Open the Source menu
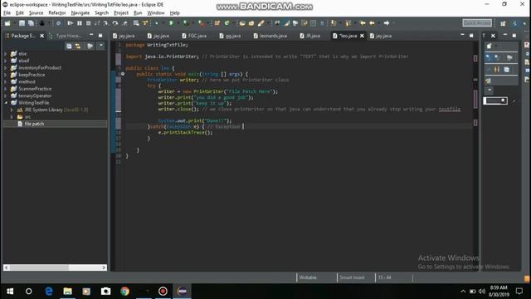Viewport: 531px width, 299px height. click(x=36, y=13)
